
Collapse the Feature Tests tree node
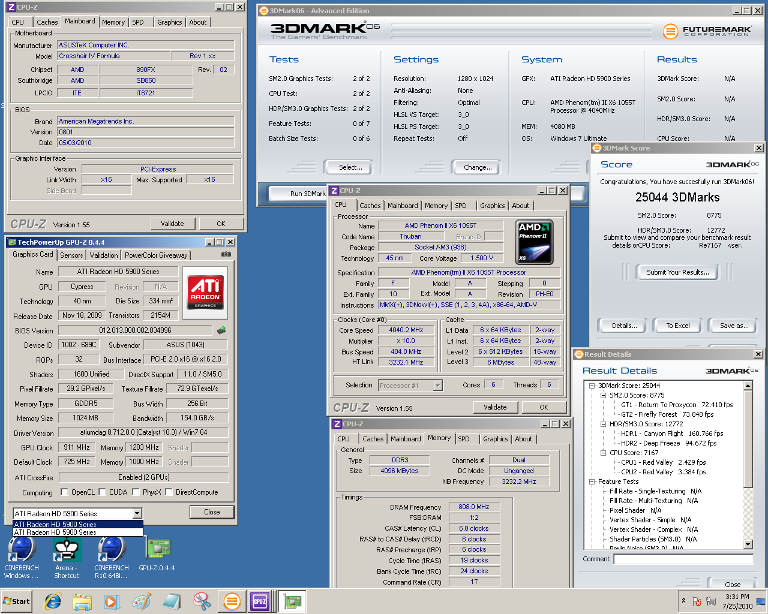click(592, 481)
